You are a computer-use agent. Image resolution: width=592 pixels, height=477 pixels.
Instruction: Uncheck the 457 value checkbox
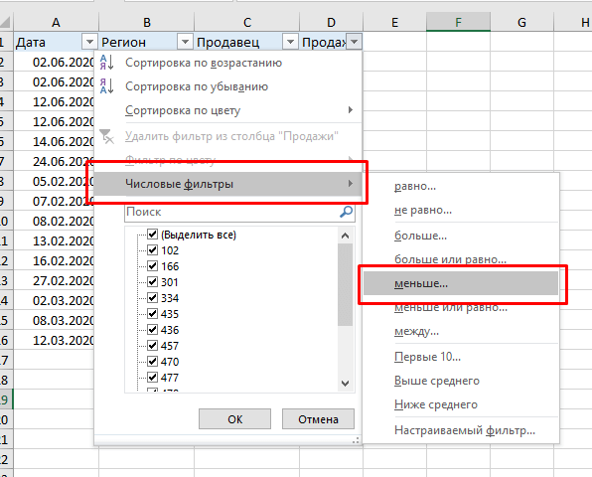[x=152, y=345]
